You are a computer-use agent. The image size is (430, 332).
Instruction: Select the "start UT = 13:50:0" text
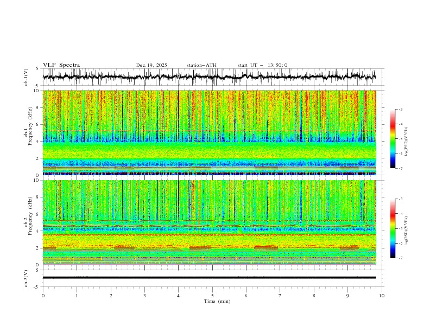262,65
